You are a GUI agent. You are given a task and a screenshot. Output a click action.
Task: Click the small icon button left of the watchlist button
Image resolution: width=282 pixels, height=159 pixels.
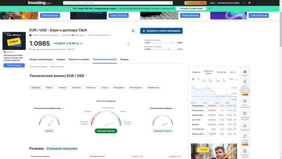click(133, 31)
